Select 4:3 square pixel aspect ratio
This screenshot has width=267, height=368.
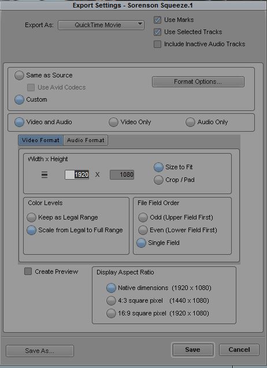tap(111, 300)
